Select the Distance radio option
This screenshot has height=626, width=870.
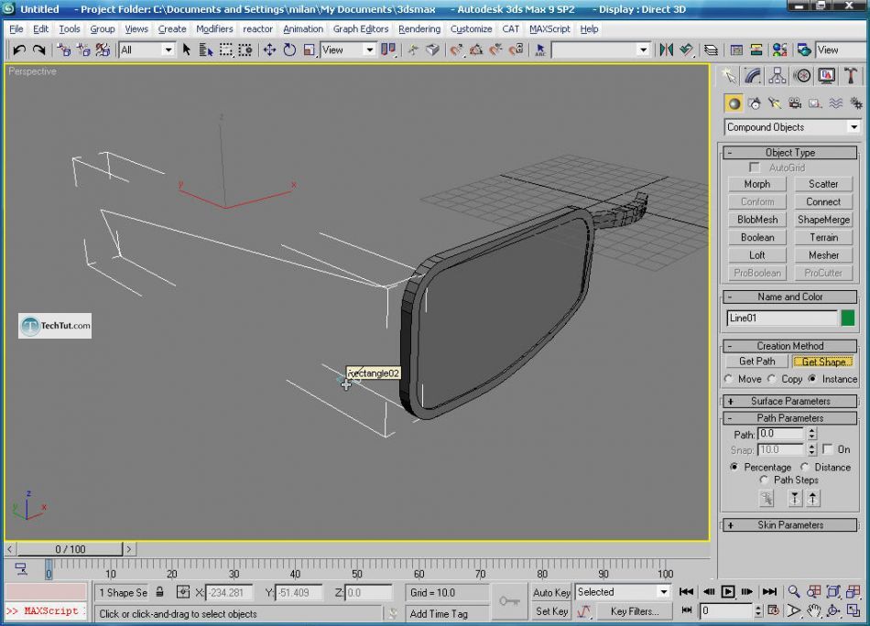[805, 467]
